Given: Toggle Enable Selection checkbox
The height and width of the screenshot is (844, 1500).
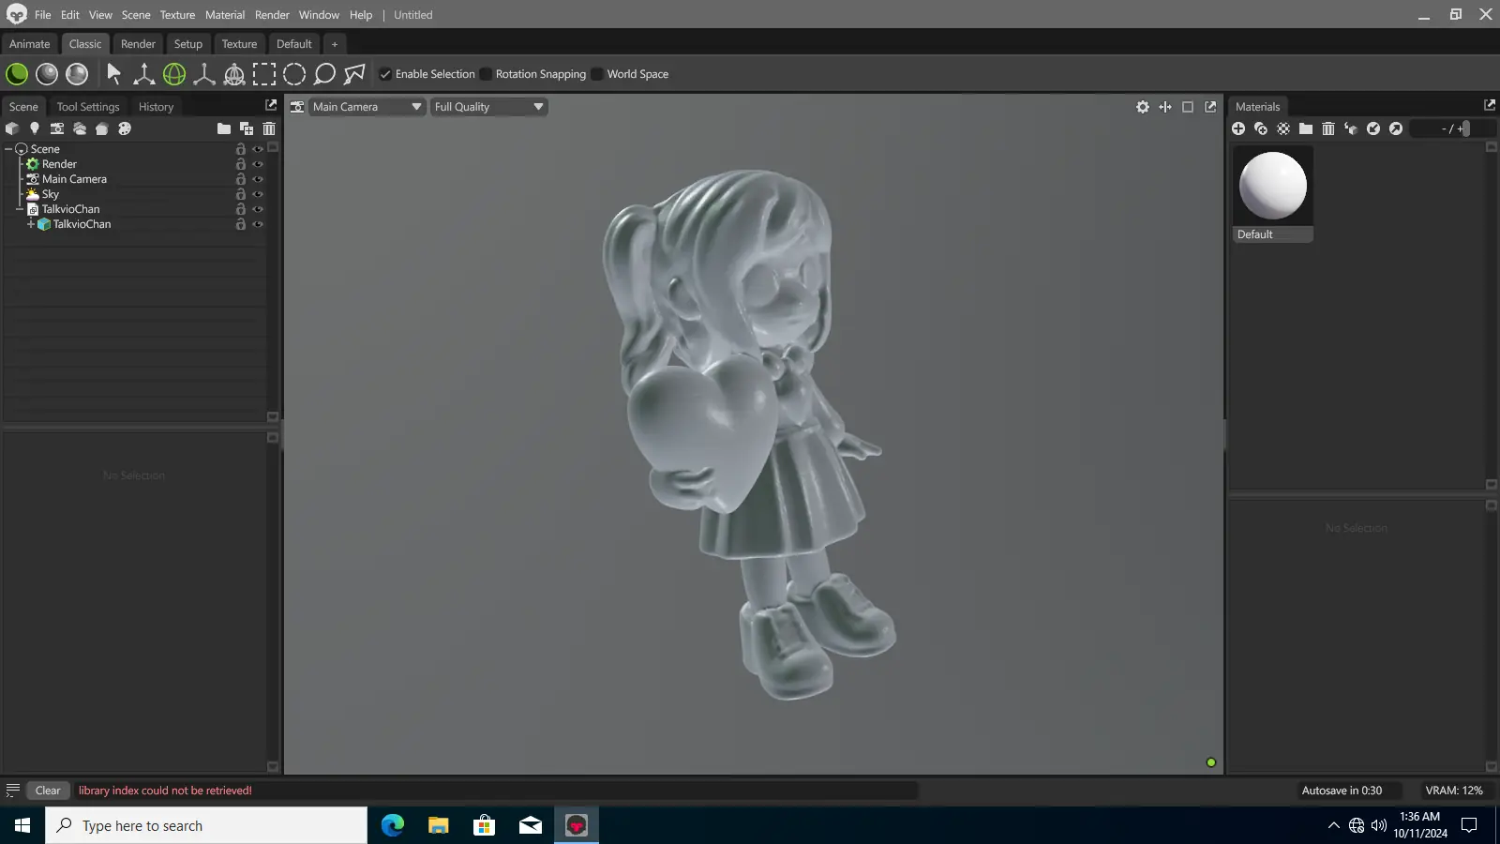Looking at the screenshot, I should point(385,74).
